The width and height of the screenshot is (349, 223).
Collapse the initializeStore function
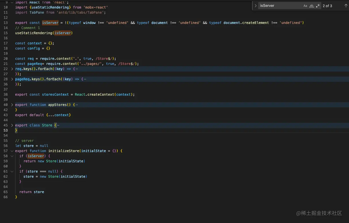click(12, 151)
